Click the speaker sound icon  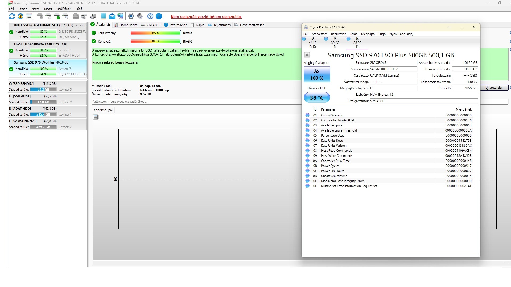(x=139, y=16)
